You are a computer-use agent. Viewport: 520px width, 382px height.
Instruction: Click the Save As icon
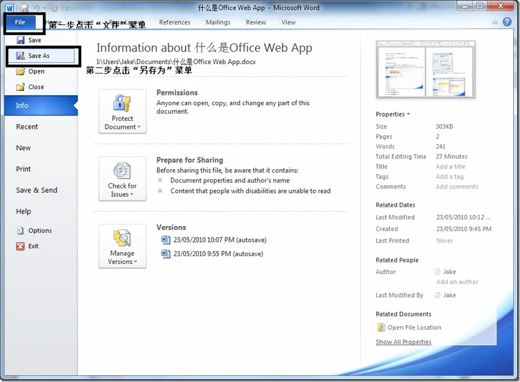[x=21, y=56]
